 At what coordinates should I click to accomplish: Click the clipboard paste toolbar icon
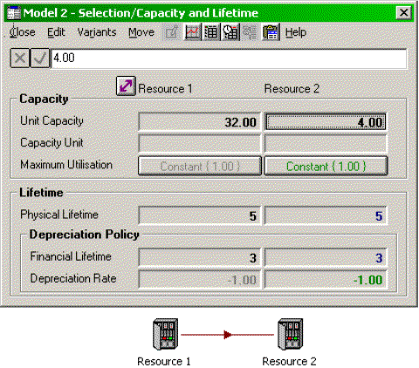pos(271,32)
